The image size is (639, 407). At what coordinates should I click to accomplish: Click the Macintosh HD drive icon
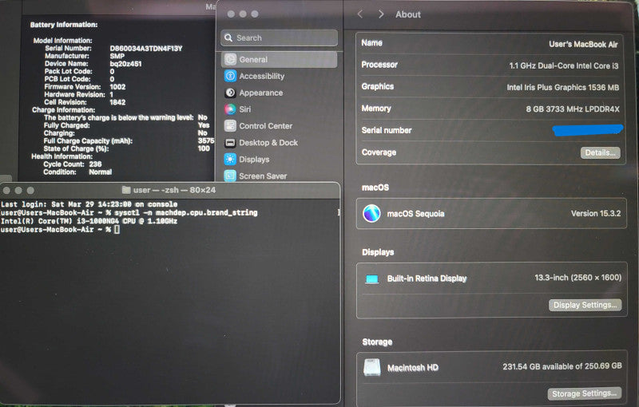coord(371,367)
